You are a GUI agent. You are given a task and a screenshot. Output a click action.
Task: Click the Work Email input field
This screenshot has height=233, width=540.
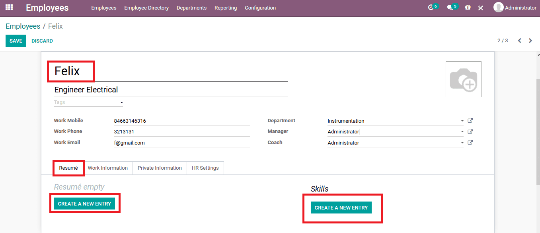pos(181,143)
